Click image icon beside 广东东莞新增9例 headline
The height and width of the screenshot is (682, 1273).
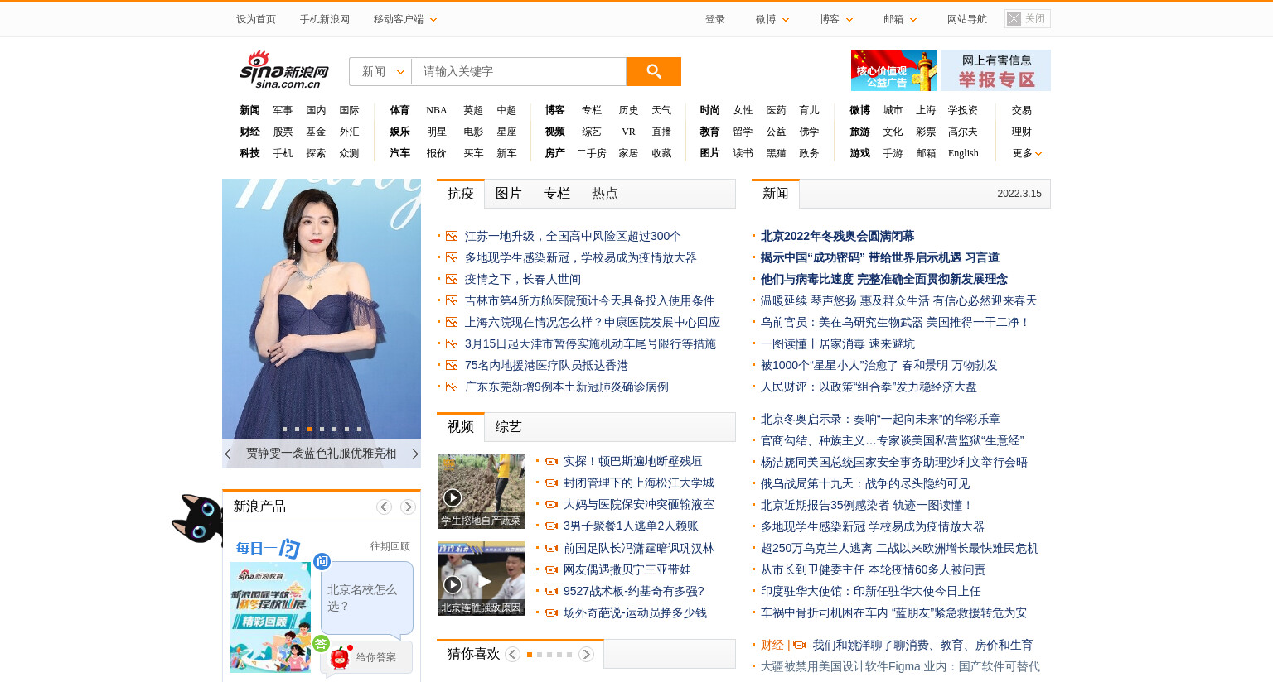(452, 387)
